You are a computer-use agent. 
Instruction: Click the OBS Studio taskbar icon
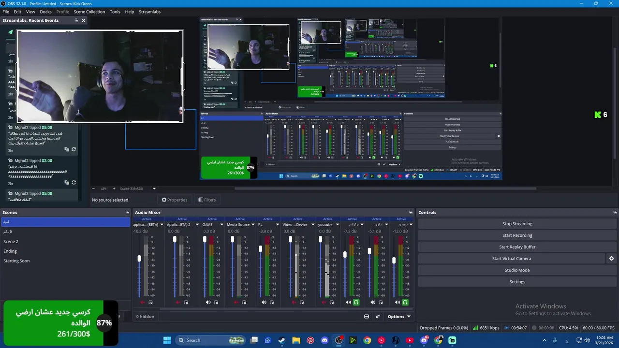[339, 340]
